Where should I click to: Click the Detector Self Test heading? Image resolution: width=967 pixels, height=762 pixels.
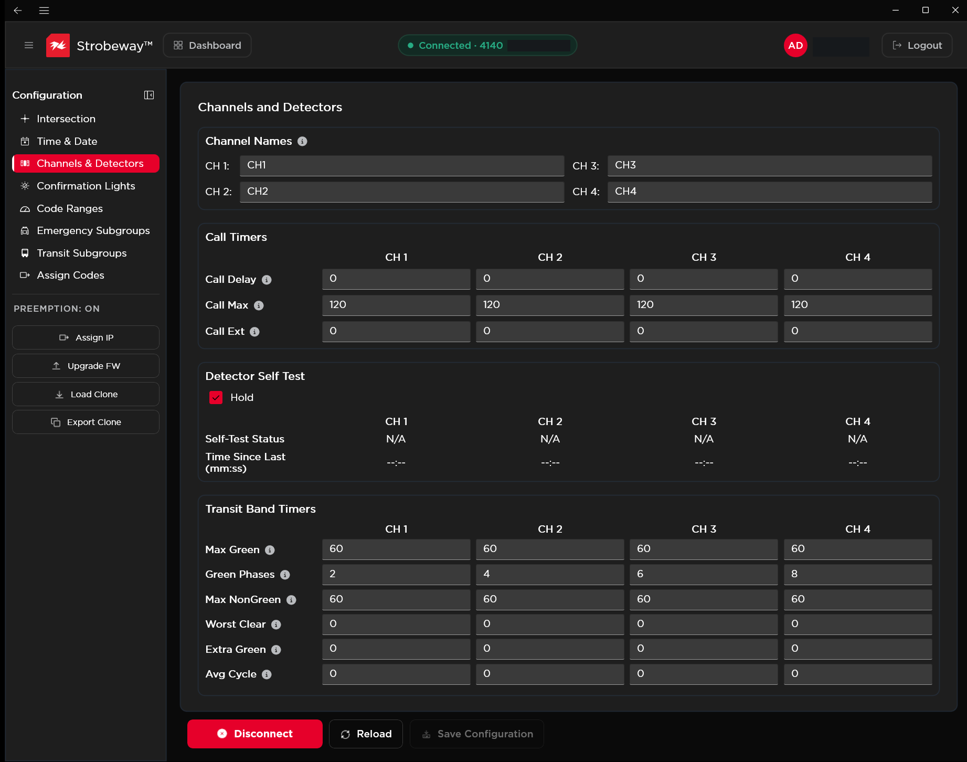pyautogui.click(x=255, y=376)
